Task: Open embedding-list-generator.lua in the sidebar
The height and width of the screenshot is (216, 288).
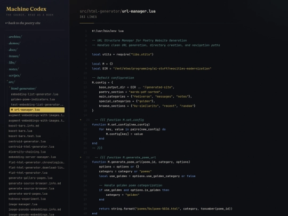Action: [35, 94]
